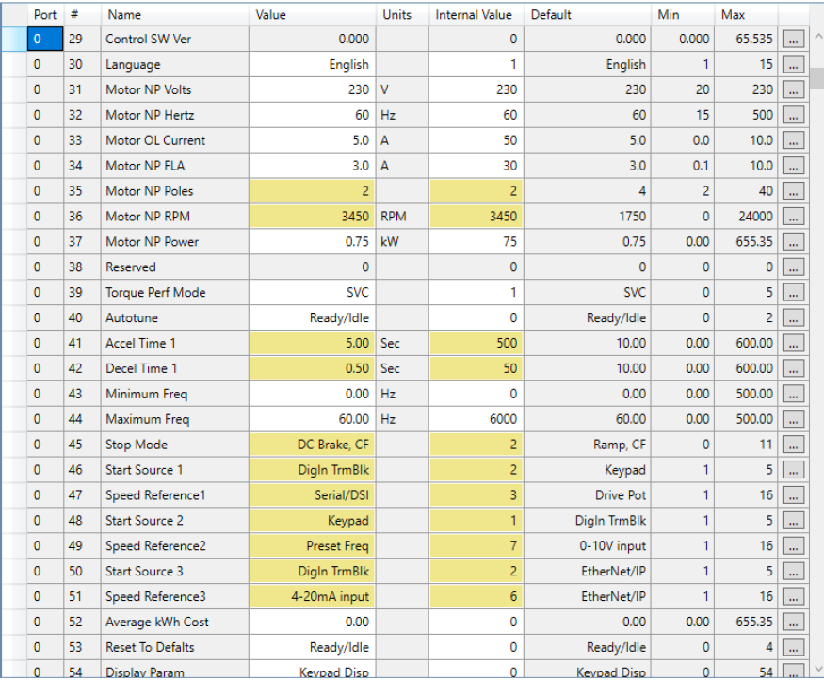Edit the Language value cell showing English

[312, 65]
